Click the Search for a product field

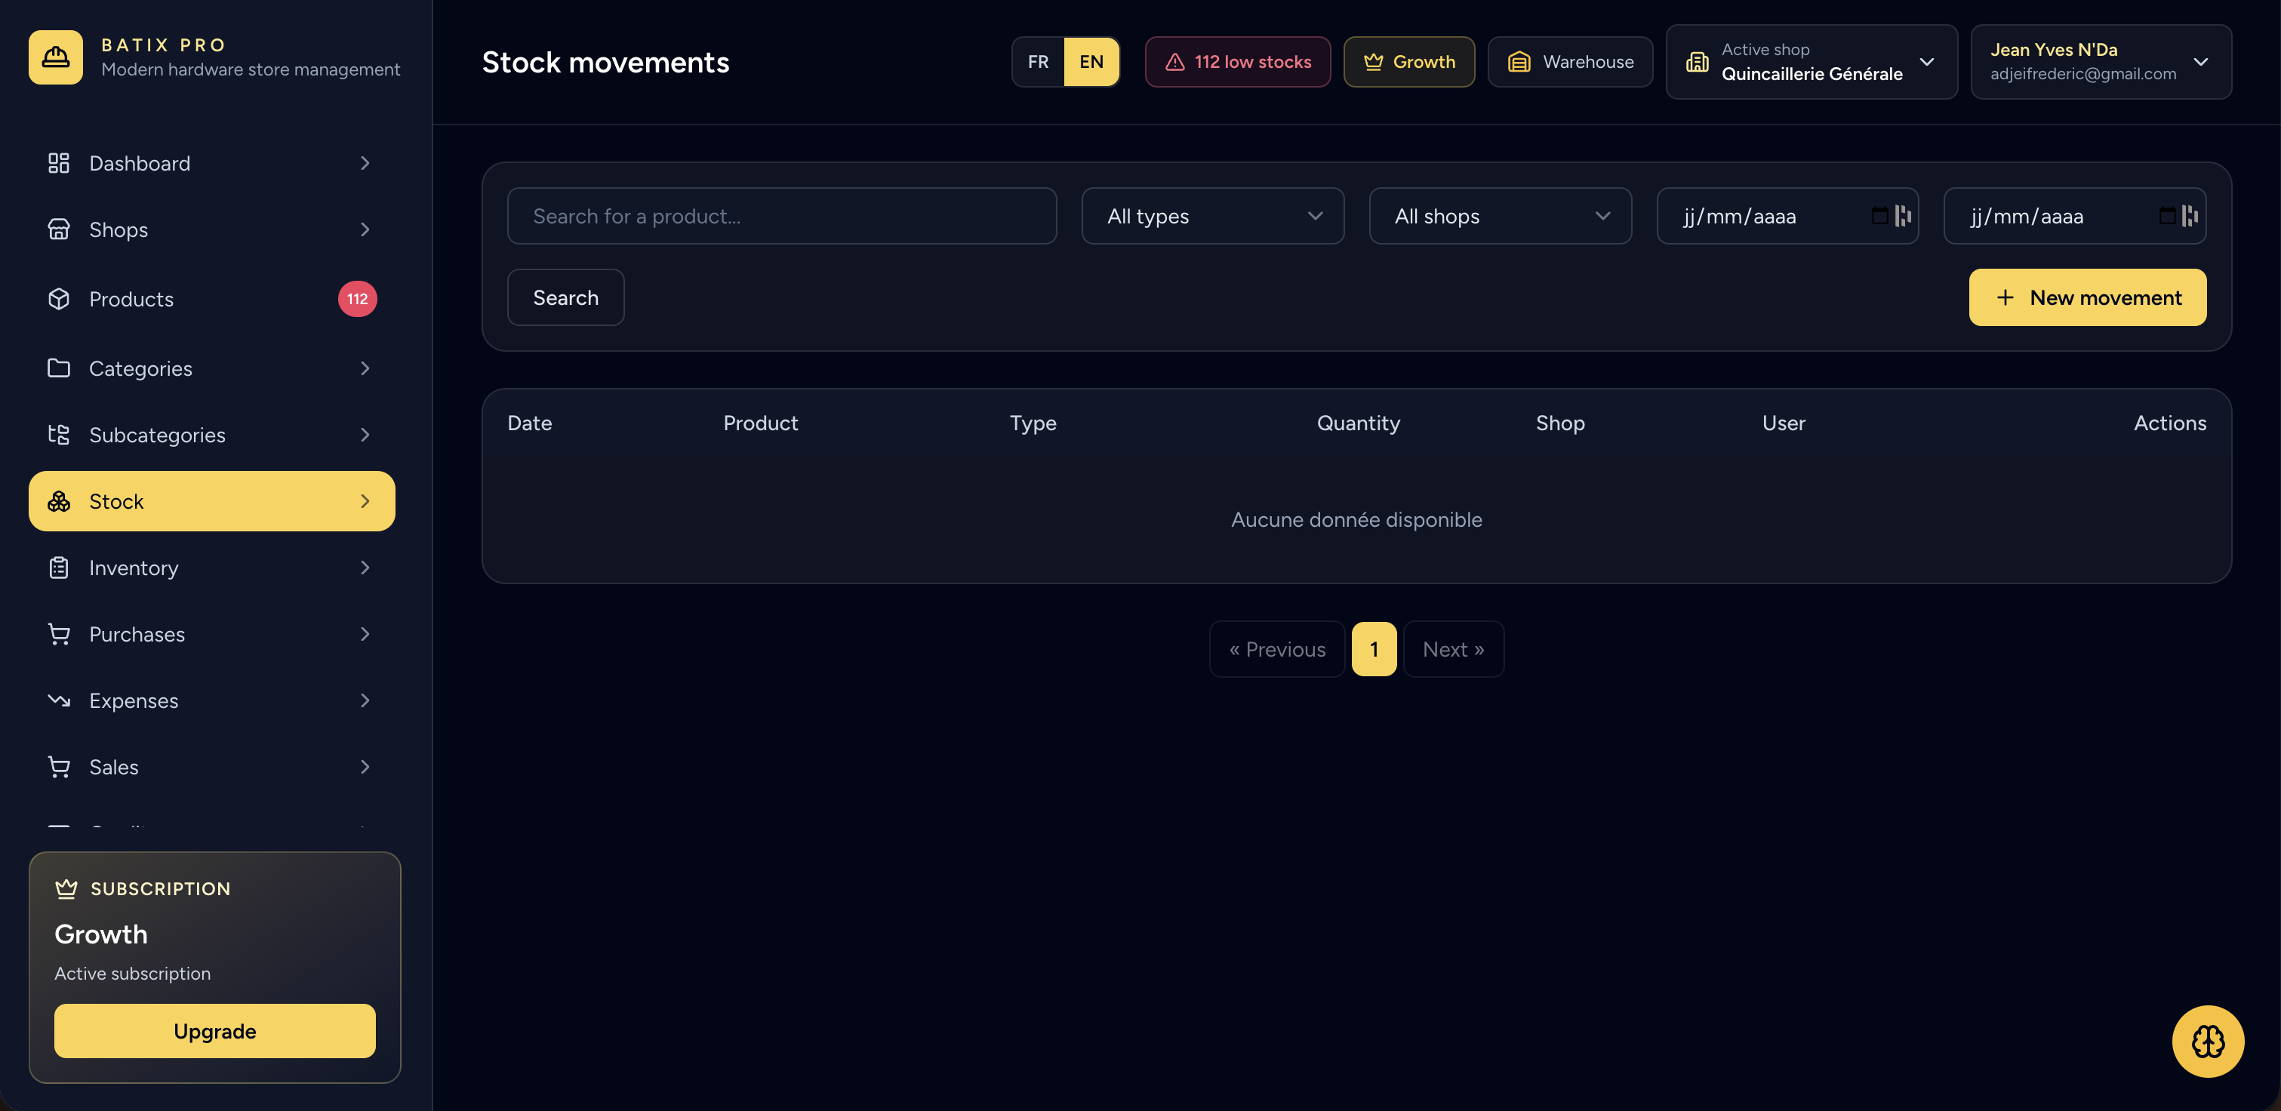[782, 216]
